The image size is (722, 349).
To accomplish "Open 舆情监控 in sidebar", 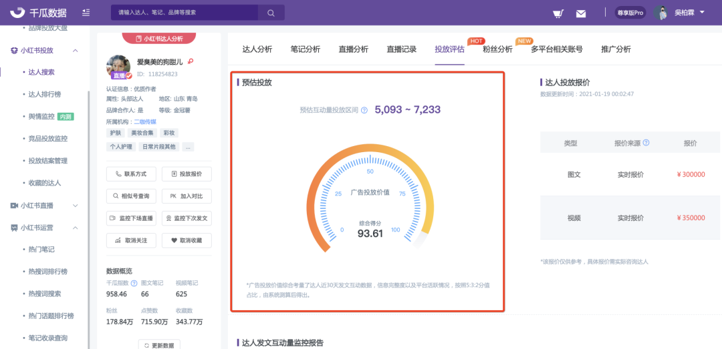I will [x=41, y=116].
